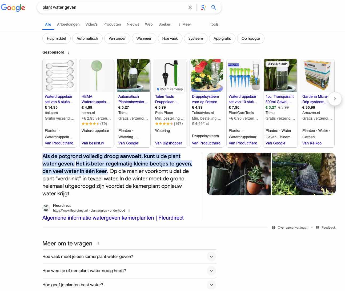
Task: Open Google Lens image search
Action: (203, 7)
